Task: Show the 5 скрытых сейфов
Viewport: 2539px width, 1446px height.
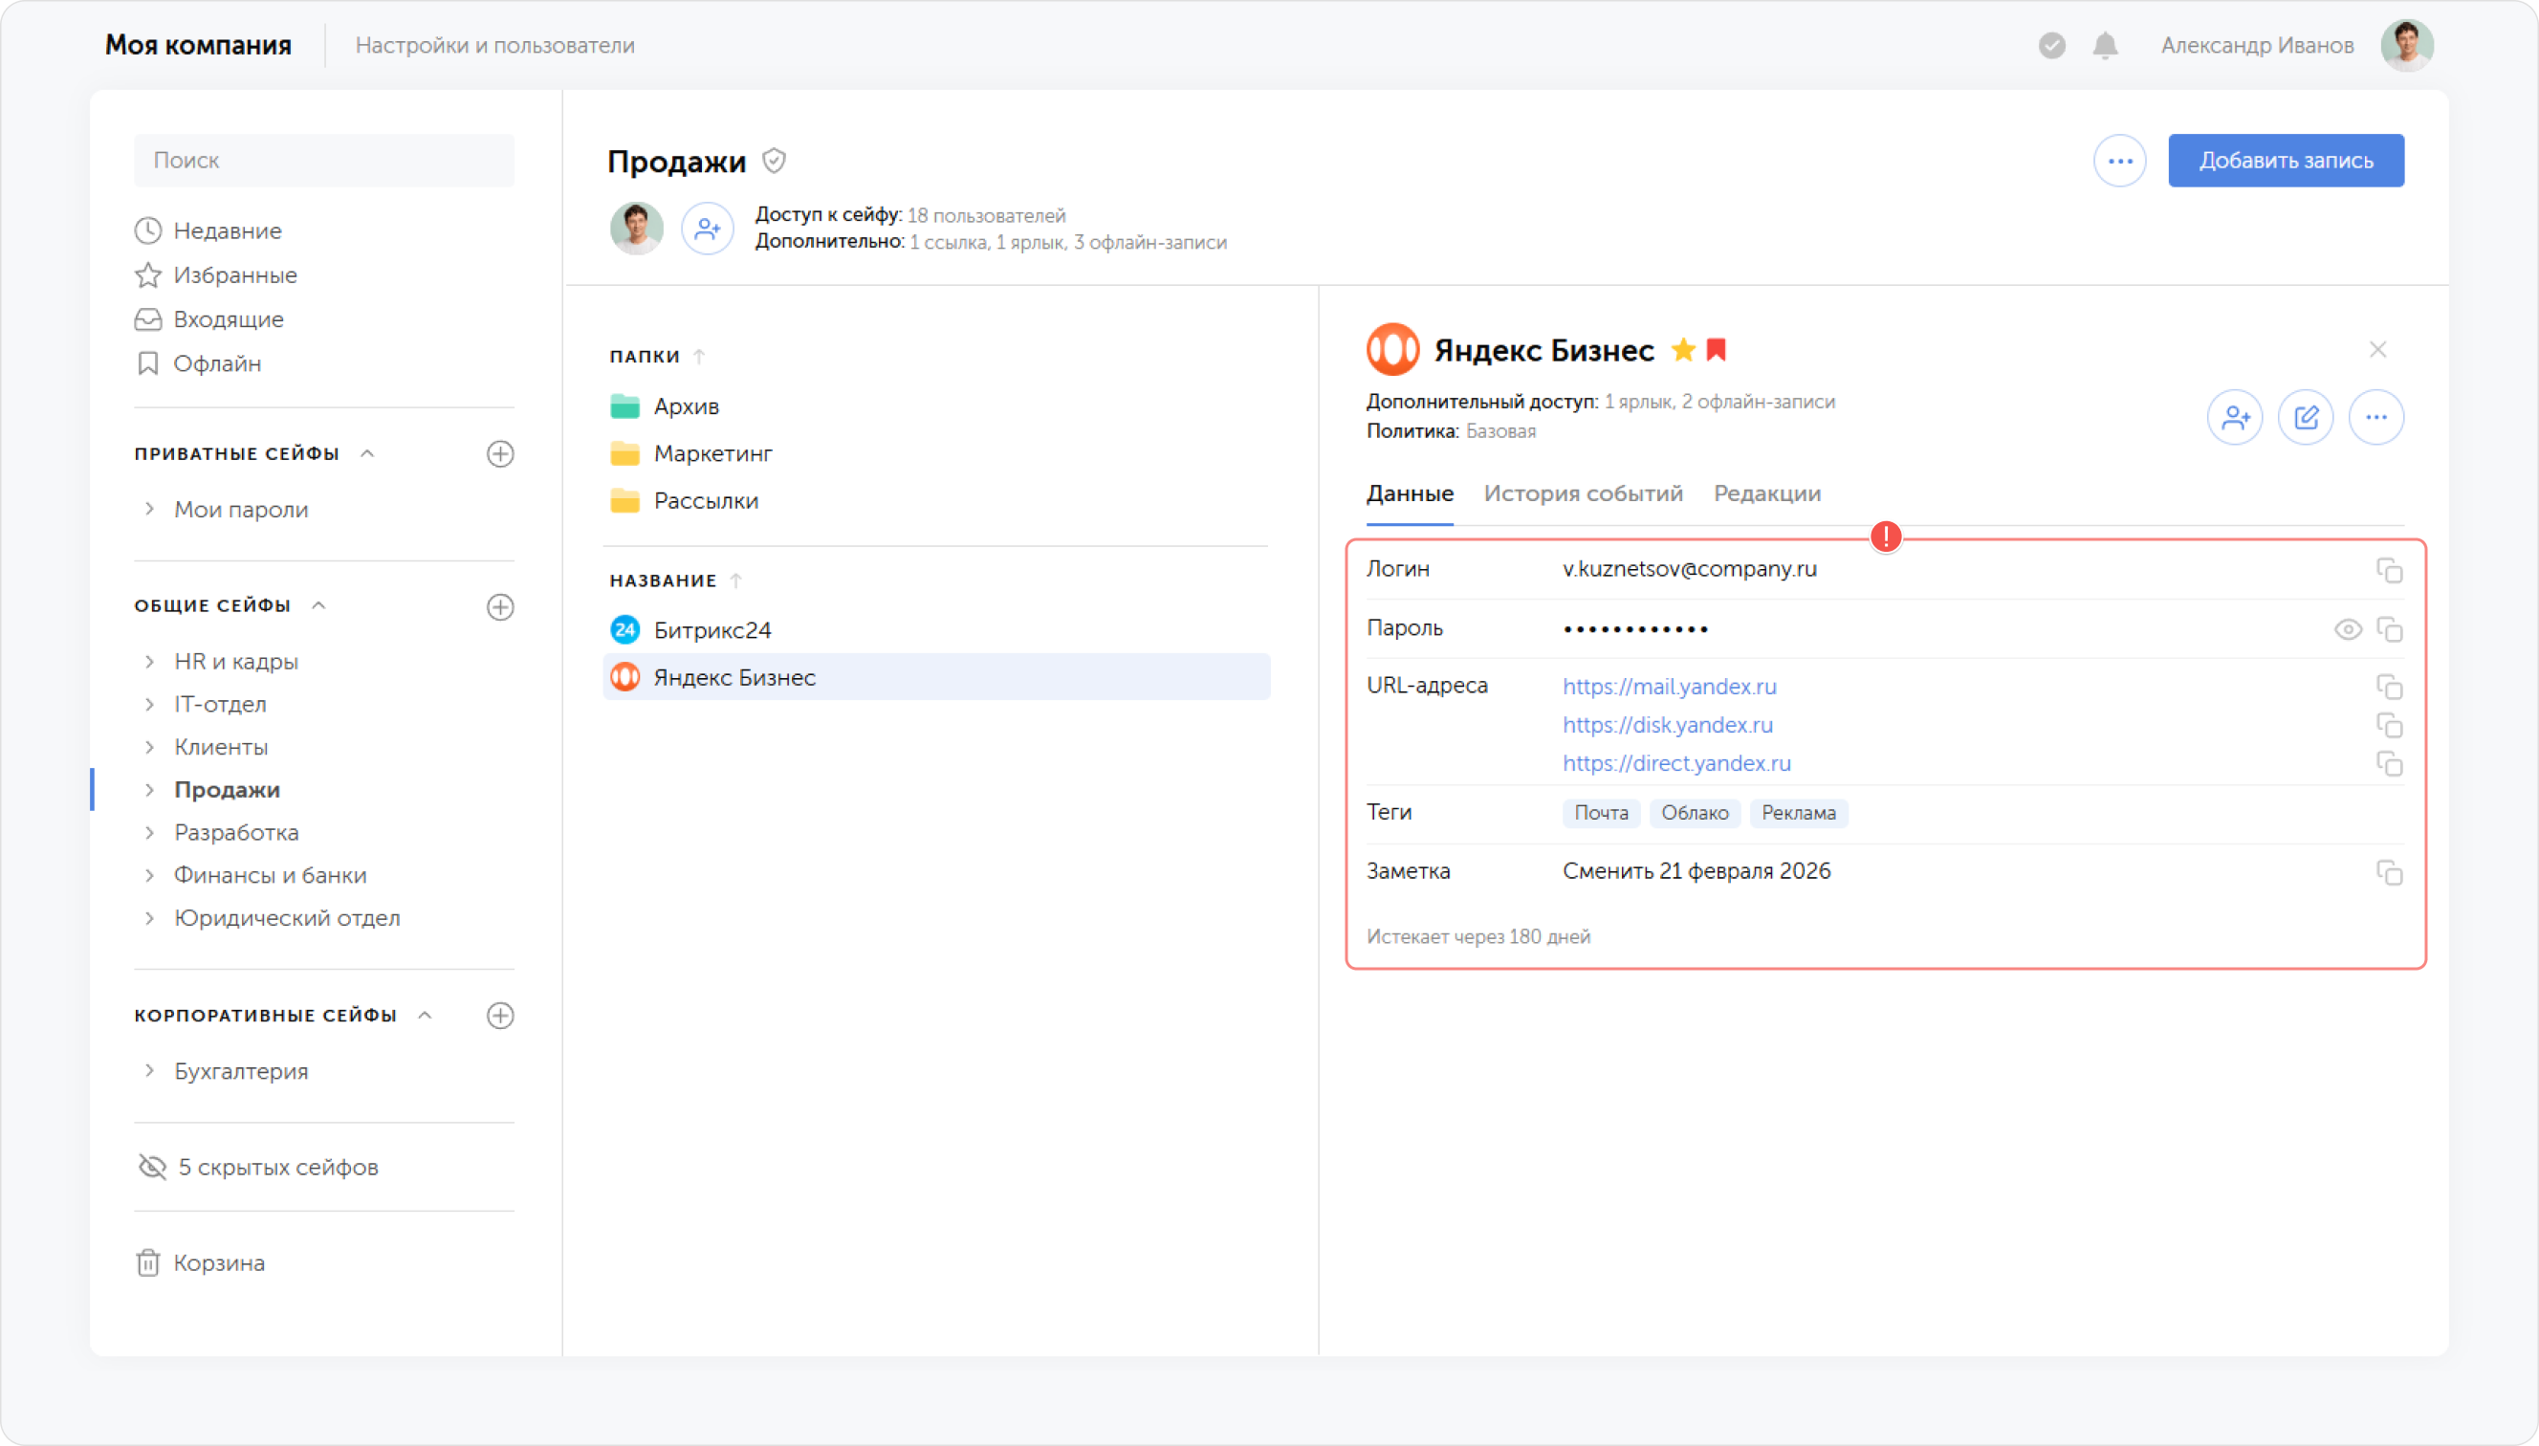Action: (x=258, y=1167)
